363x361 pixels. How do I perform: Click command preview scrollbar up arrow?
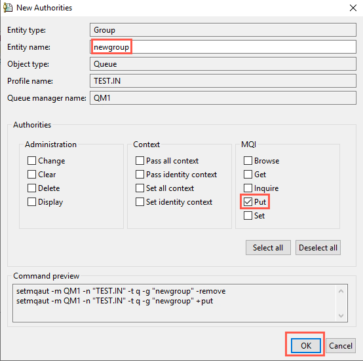click(x=341, y=291)
